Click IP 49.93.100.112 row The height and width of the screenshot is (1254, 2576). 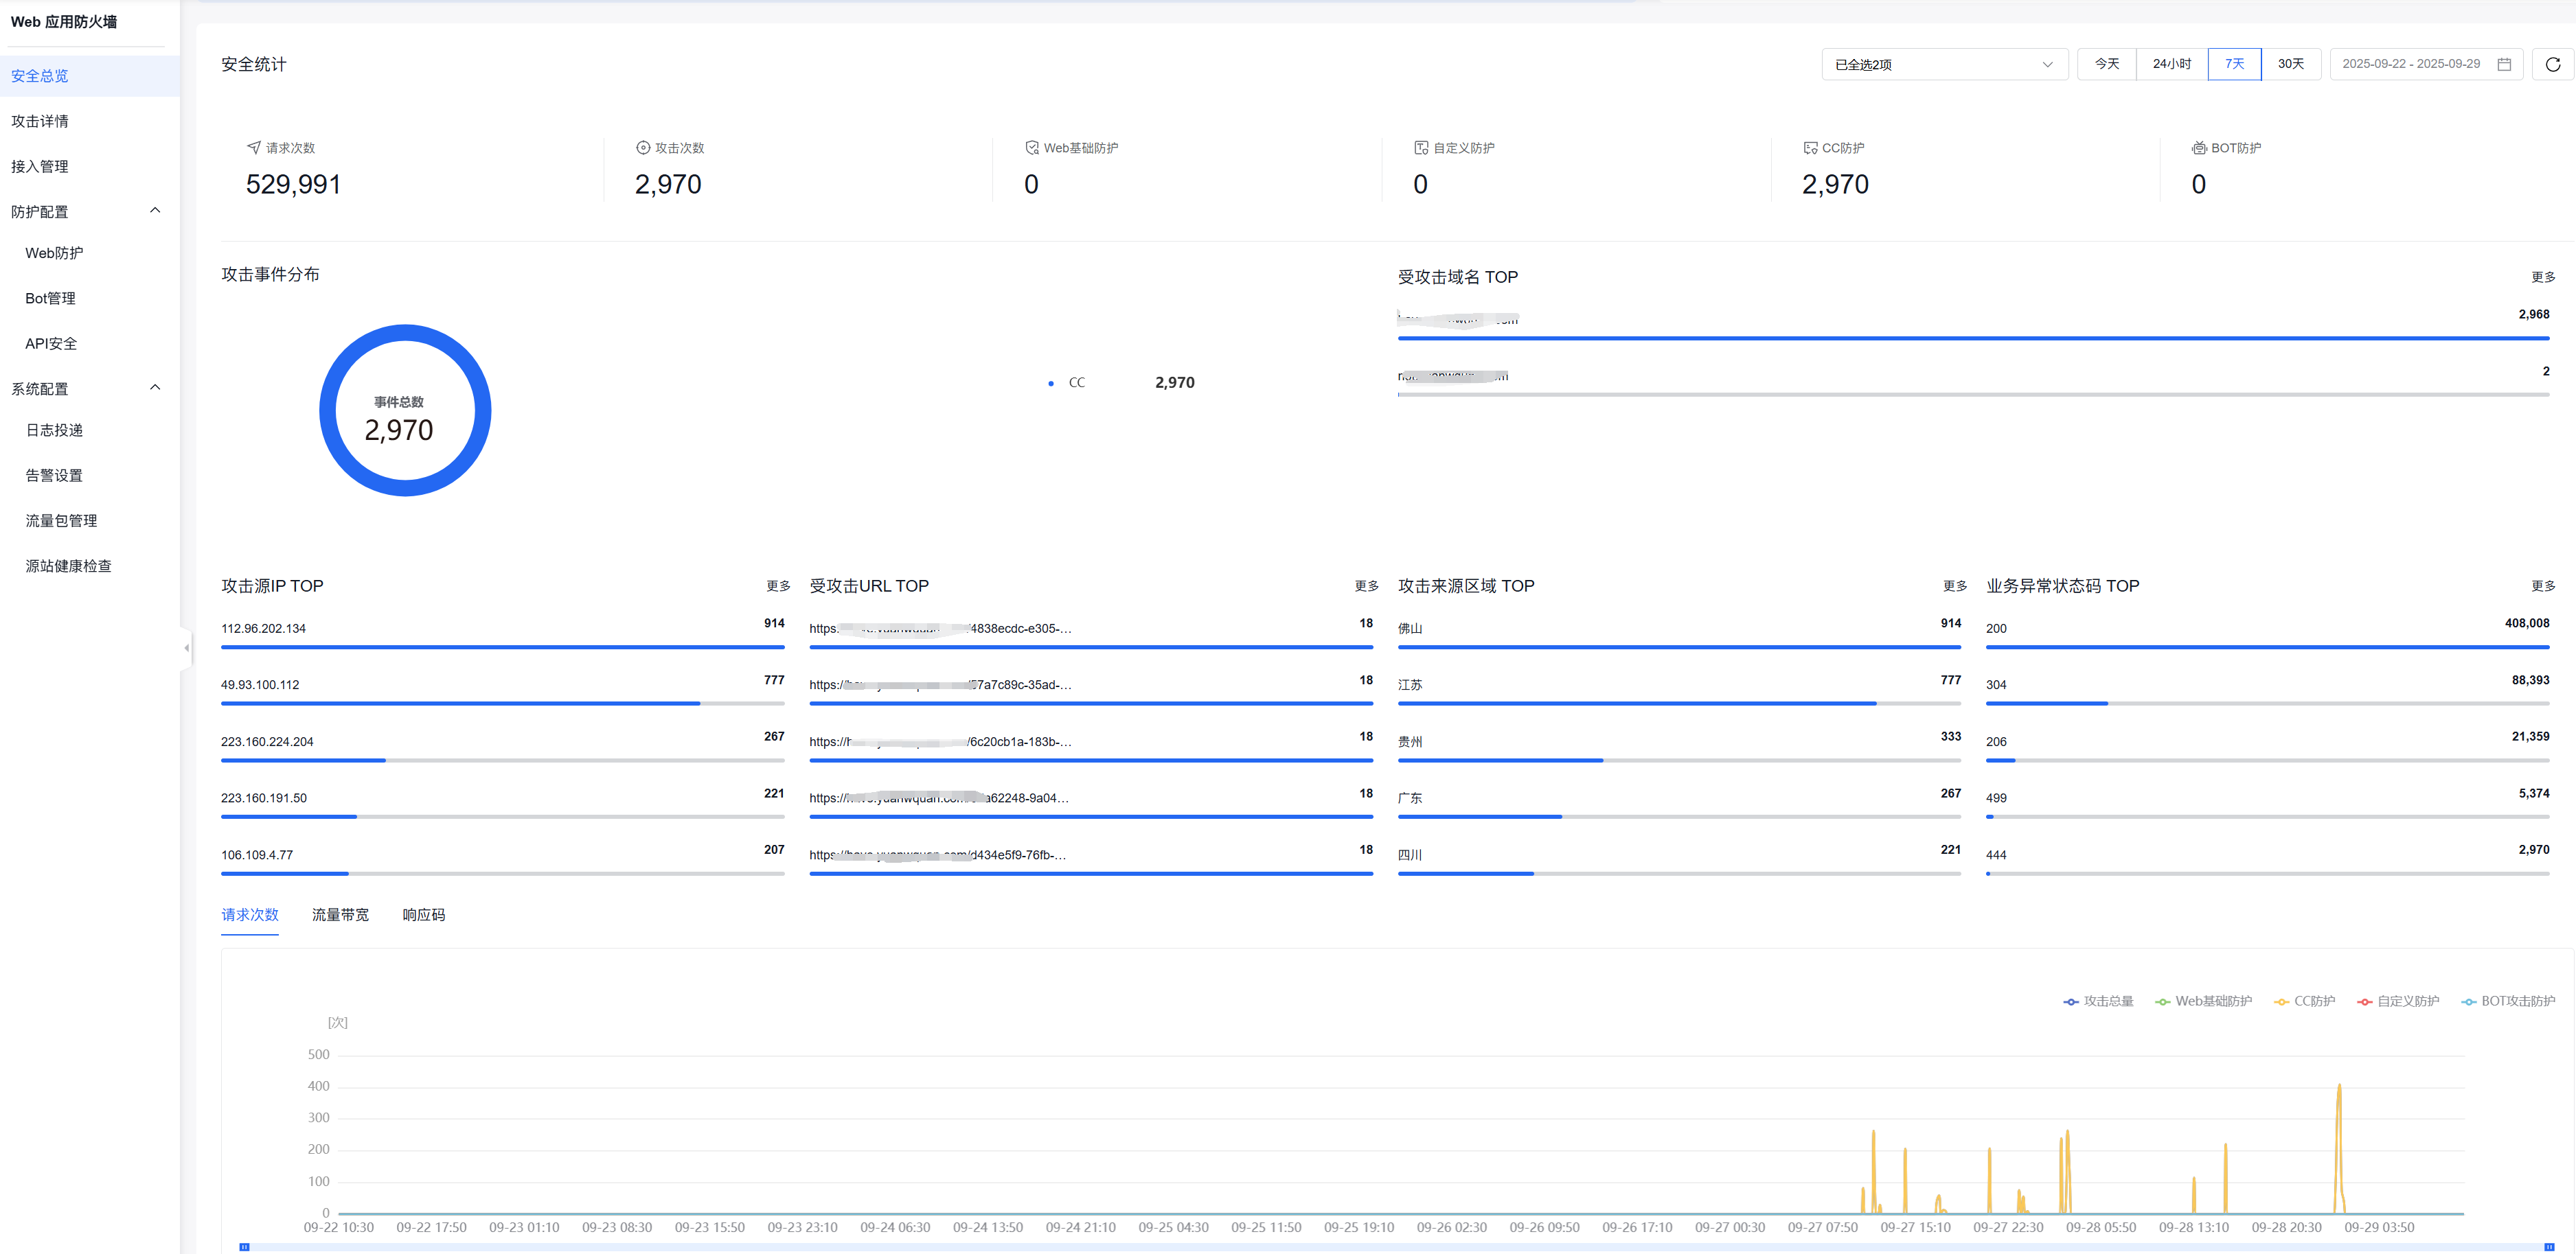[x=503, y=689]
